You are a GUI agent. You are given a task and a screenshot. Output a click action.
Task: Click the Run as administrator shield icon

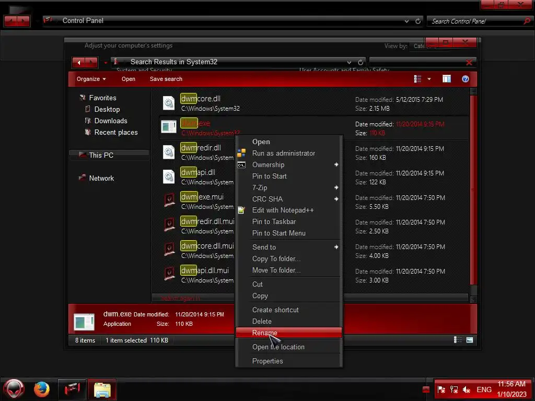(x=241, y=153)
